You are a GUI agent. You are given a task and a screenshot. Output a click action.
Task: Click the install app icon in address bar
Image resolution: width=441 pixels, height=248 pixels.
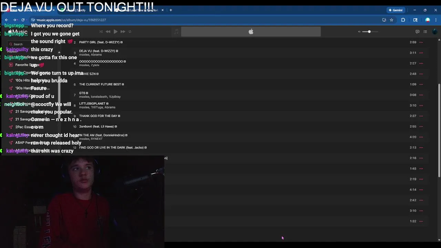point(384,20)
